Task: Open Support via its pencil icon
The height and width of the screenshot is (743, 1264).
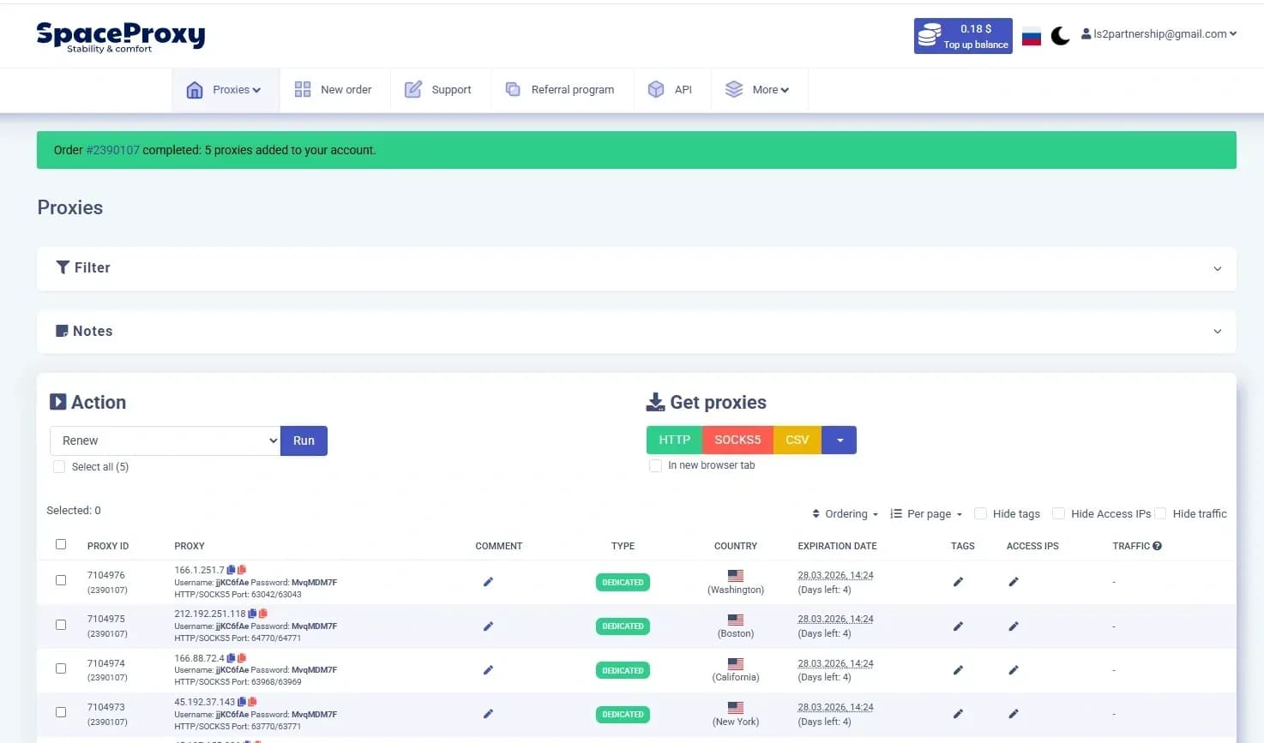Action: point(412,88)
